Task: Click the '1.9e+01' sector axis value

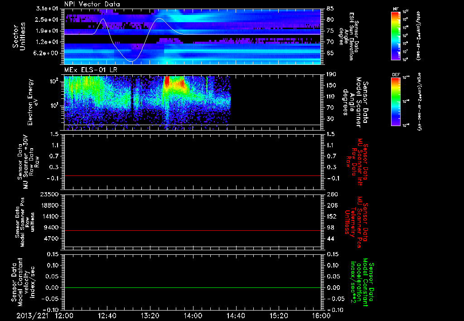Action: [x=47, y=31]
